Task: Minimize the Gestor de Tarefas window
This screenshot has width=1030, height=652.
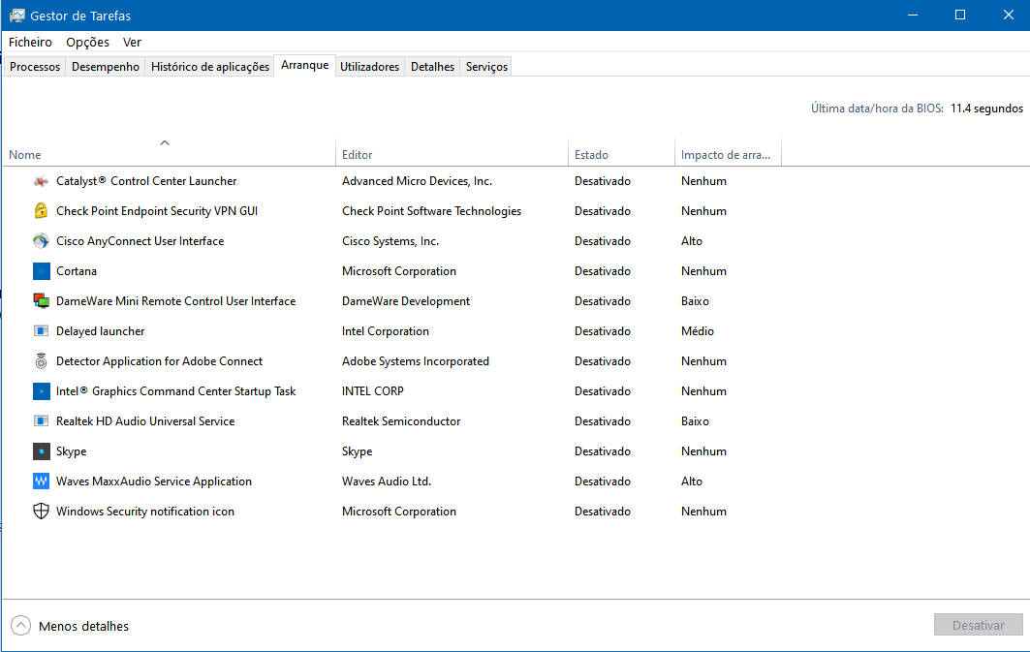Action: 913,16
